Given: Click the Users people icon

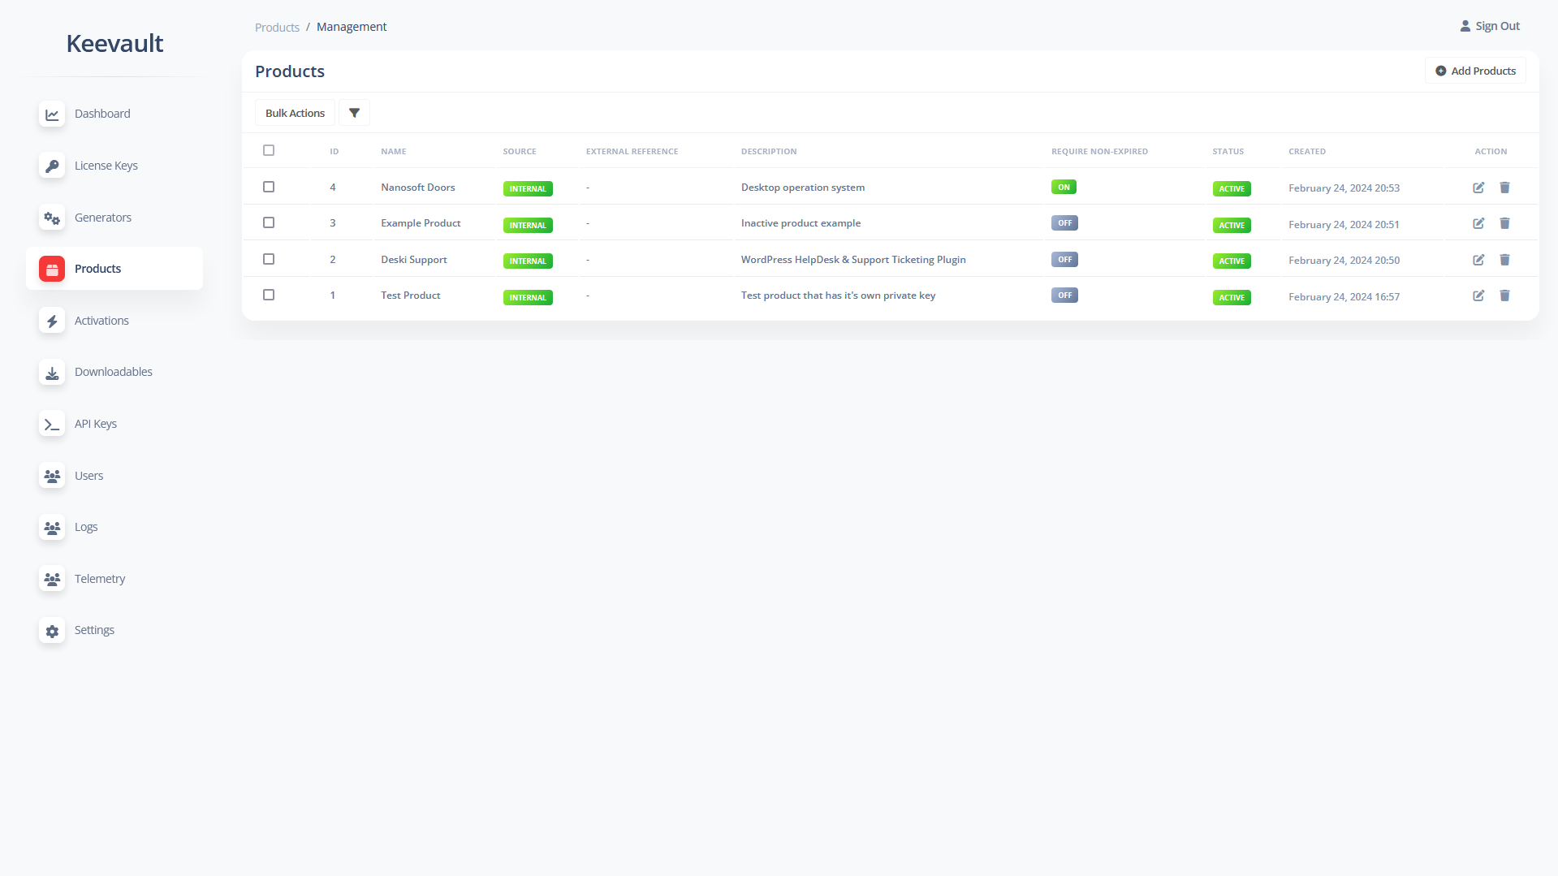Looking at the screenshot, I should (x=52, y=476).
